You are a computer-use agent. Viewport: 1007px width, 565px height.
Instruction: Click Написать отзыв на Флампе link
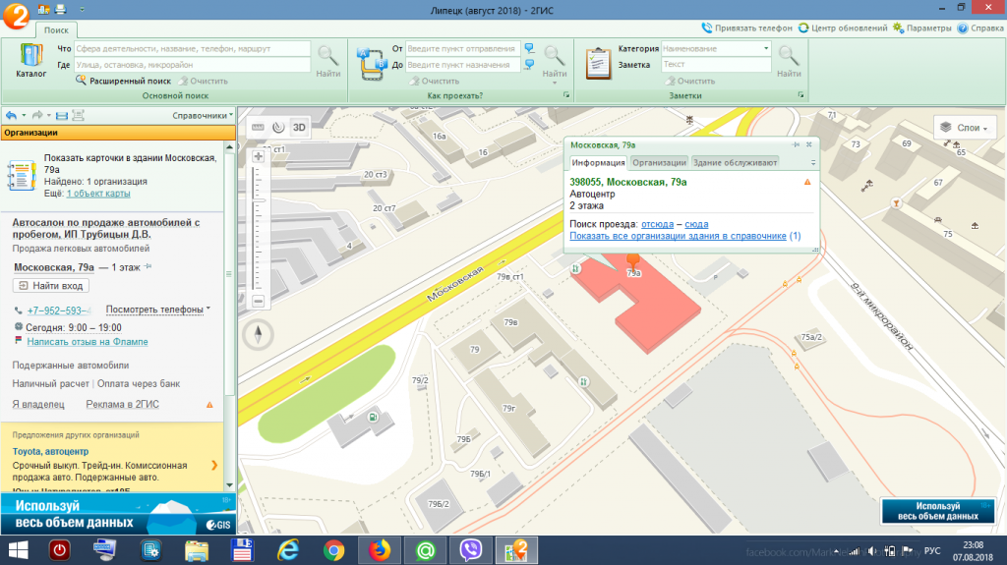[88, 342]
